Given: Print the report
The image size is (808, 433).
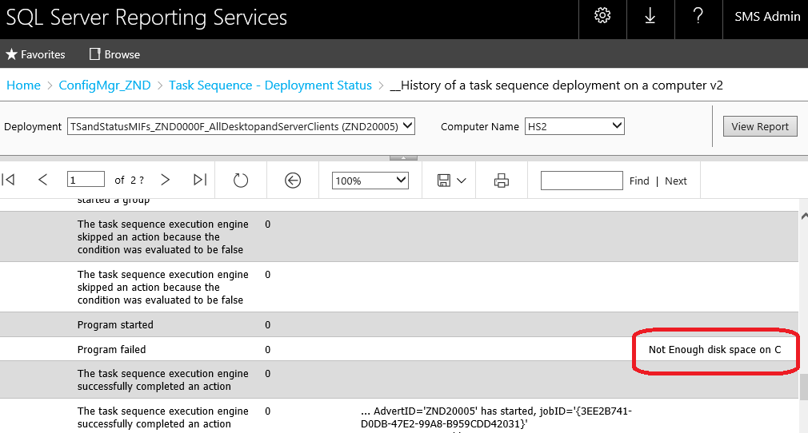Looking at the screenshot, I should pyautogui.click(x=502, y=181).
